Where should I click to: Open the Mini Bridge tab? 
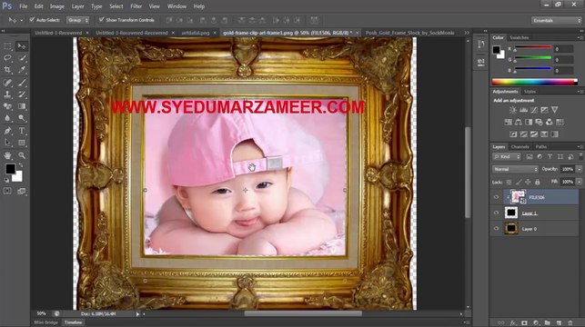pyautogui.click(x=45, y=322)
